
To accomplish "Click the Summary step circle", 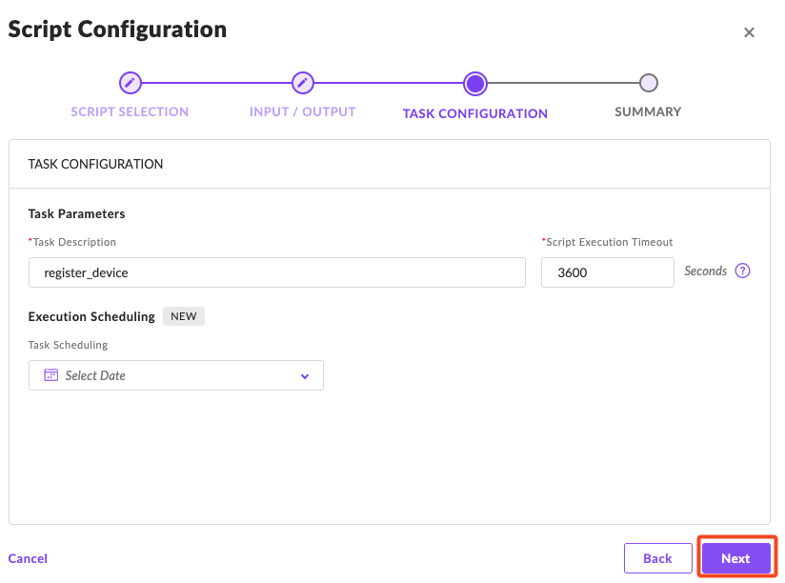I will coord(648,83).
